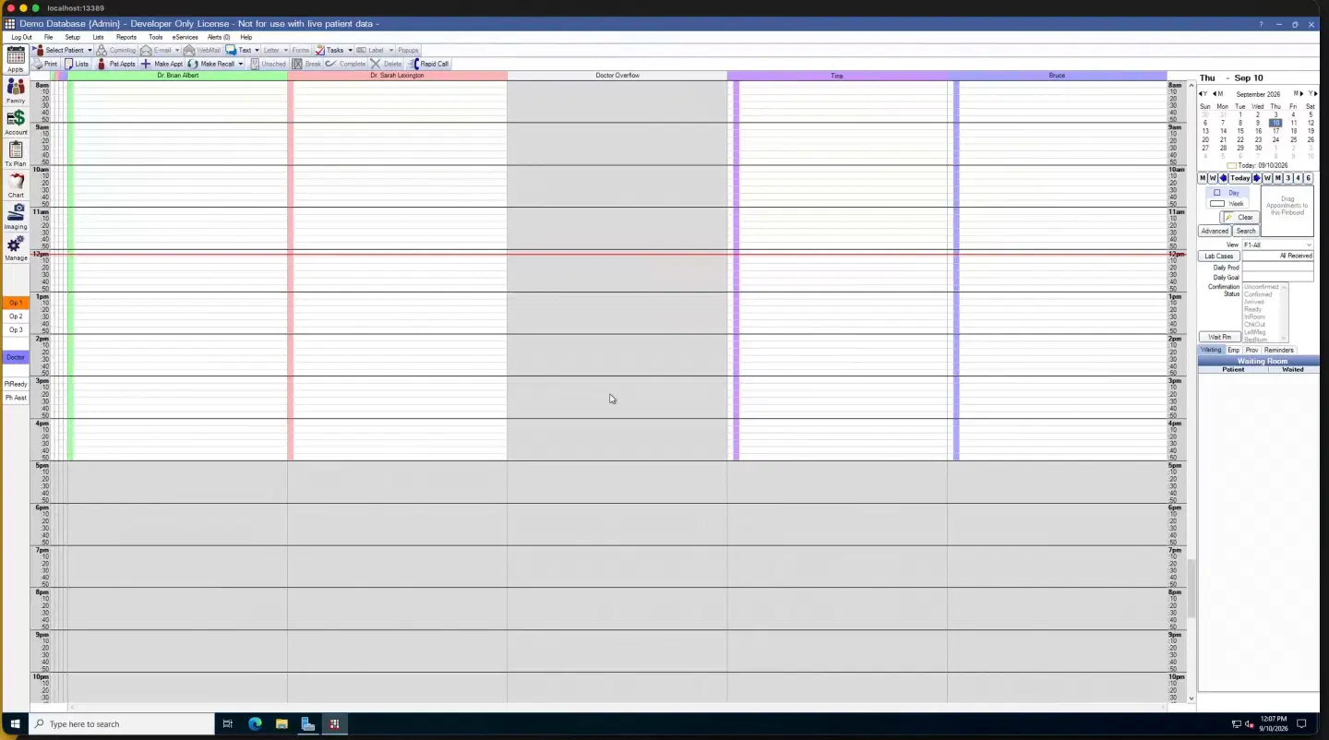
Task: Go forward one day with the blue right arrow
Action: 1256,178
